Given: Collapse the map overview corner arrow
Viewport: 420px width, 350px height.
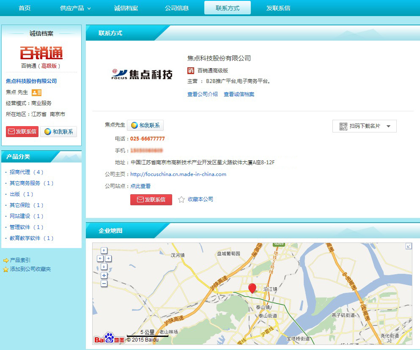Looking at the screenshot, I should tap(409, 246).
